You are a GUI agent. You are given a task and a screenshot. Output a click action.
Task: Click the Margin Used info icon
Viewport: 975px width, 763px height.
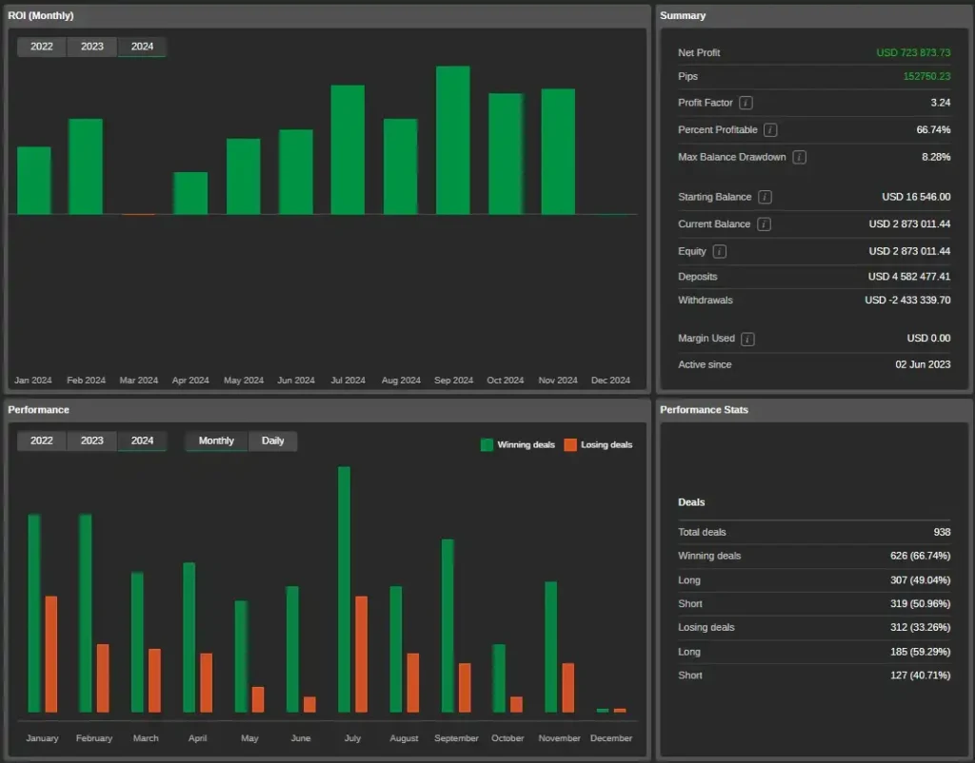pyautogui.click(x=747, y=339)
